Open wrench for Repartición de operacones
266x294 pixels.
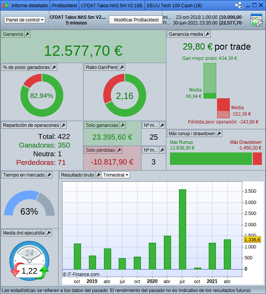coord(63,125)
